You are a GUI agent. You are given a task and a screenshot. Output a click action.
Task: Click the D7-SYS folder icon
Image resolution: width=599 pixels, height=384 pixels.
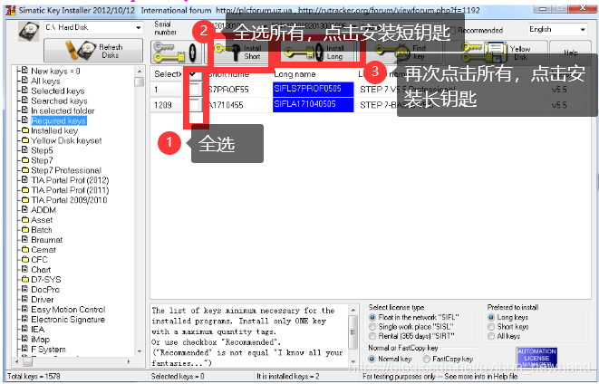(25, 279)
